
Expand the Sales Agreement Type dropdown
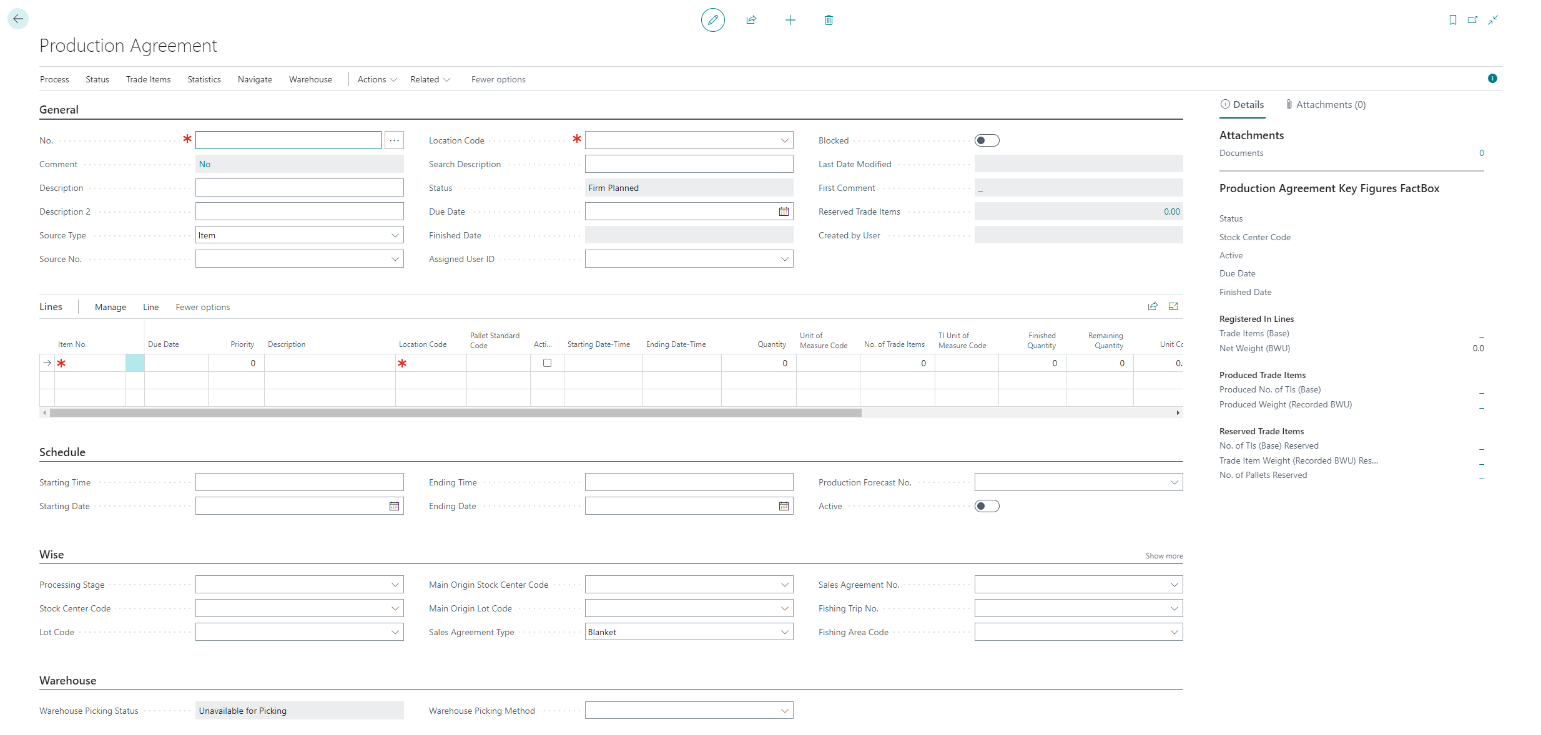click(x=784, y=632)
